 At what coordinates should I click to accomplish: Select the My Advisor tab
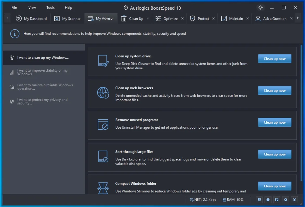pyautogui.click(x=101, y=18)
